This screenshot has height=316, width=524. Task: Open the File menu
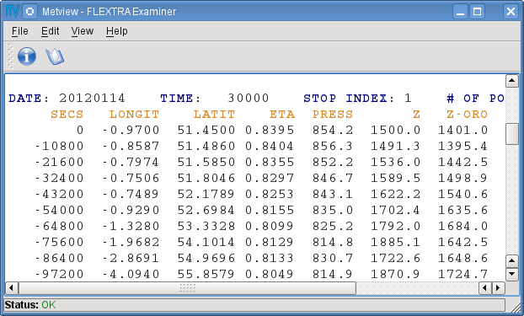19,31
